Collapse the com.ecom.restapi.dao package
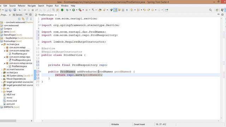226x127 pixels. 5,51
